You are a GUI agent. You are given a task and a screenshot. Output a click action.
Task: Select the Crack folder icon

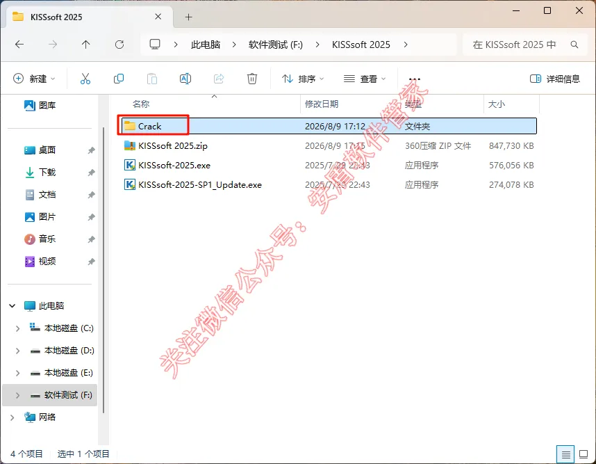pyautogui.click(x=130, y=126)
